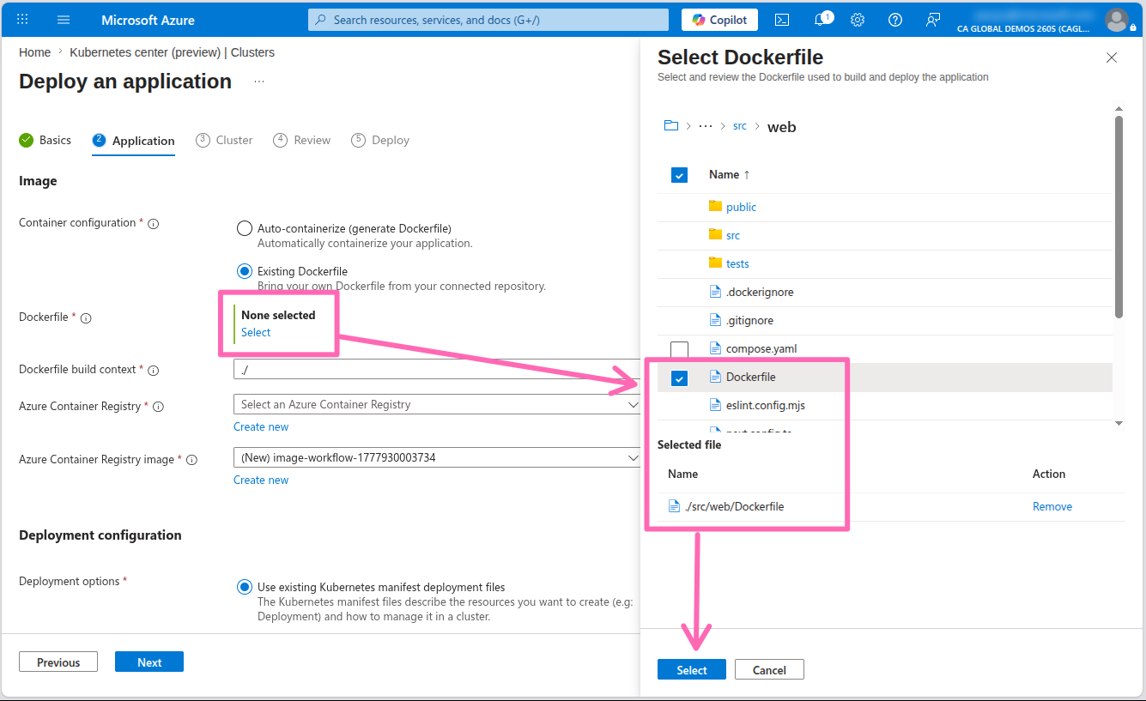The height and width of the screenshot is (701, 1146).
Task: Click the Dockerfile build context field
Action: pos(438,369)
